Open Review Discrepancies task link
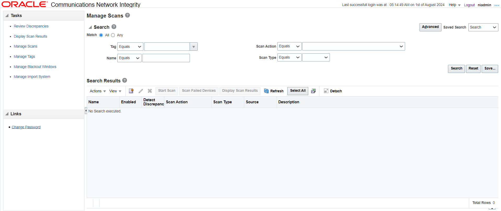 (31, 26)
